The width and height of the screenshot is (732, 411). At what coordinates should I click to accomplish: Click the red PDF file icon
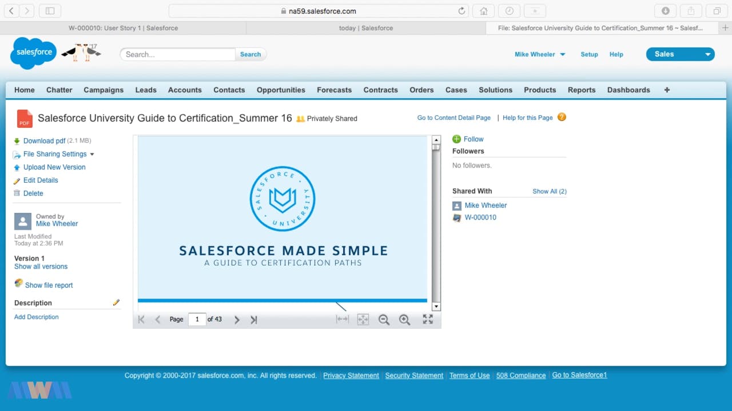(25, 119)
